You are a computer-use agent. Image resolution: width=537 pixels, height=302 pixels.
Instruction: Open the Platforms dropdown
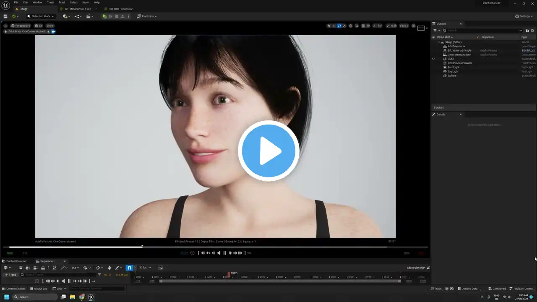click(147, 16)
